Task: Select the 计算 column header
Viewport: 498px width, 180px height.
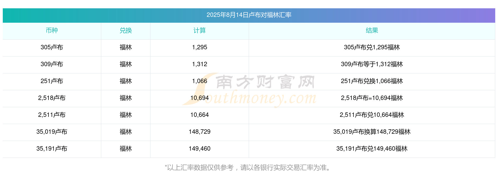Action: pos(199,30)
